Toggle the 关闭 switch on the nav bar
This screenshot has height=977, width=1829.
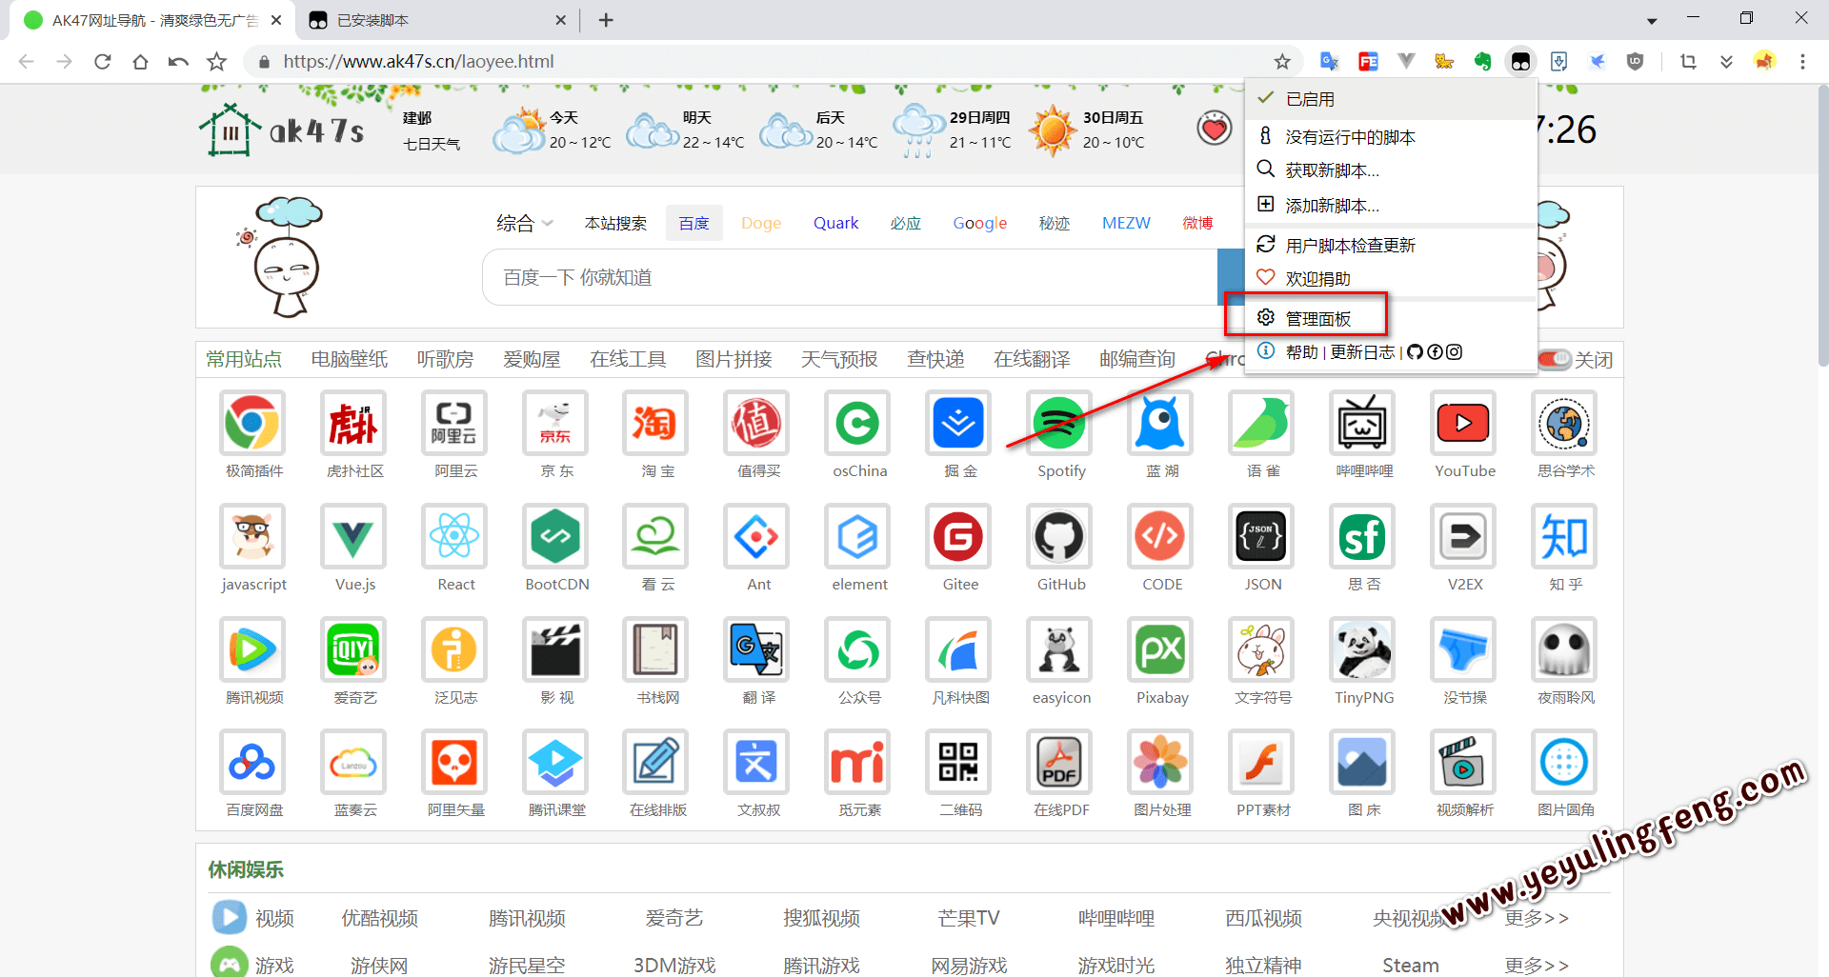[1554, 360]
